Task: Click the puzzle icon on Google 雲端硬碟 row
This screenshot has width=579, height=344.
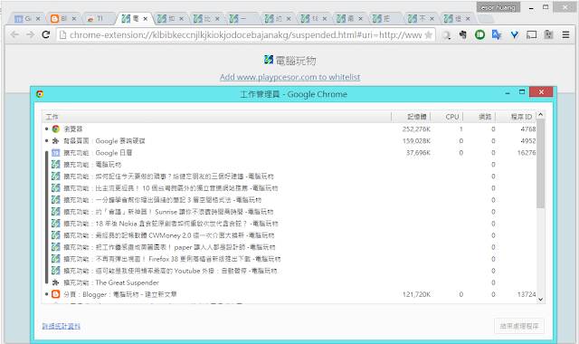Action: click(x=56, y=141)
